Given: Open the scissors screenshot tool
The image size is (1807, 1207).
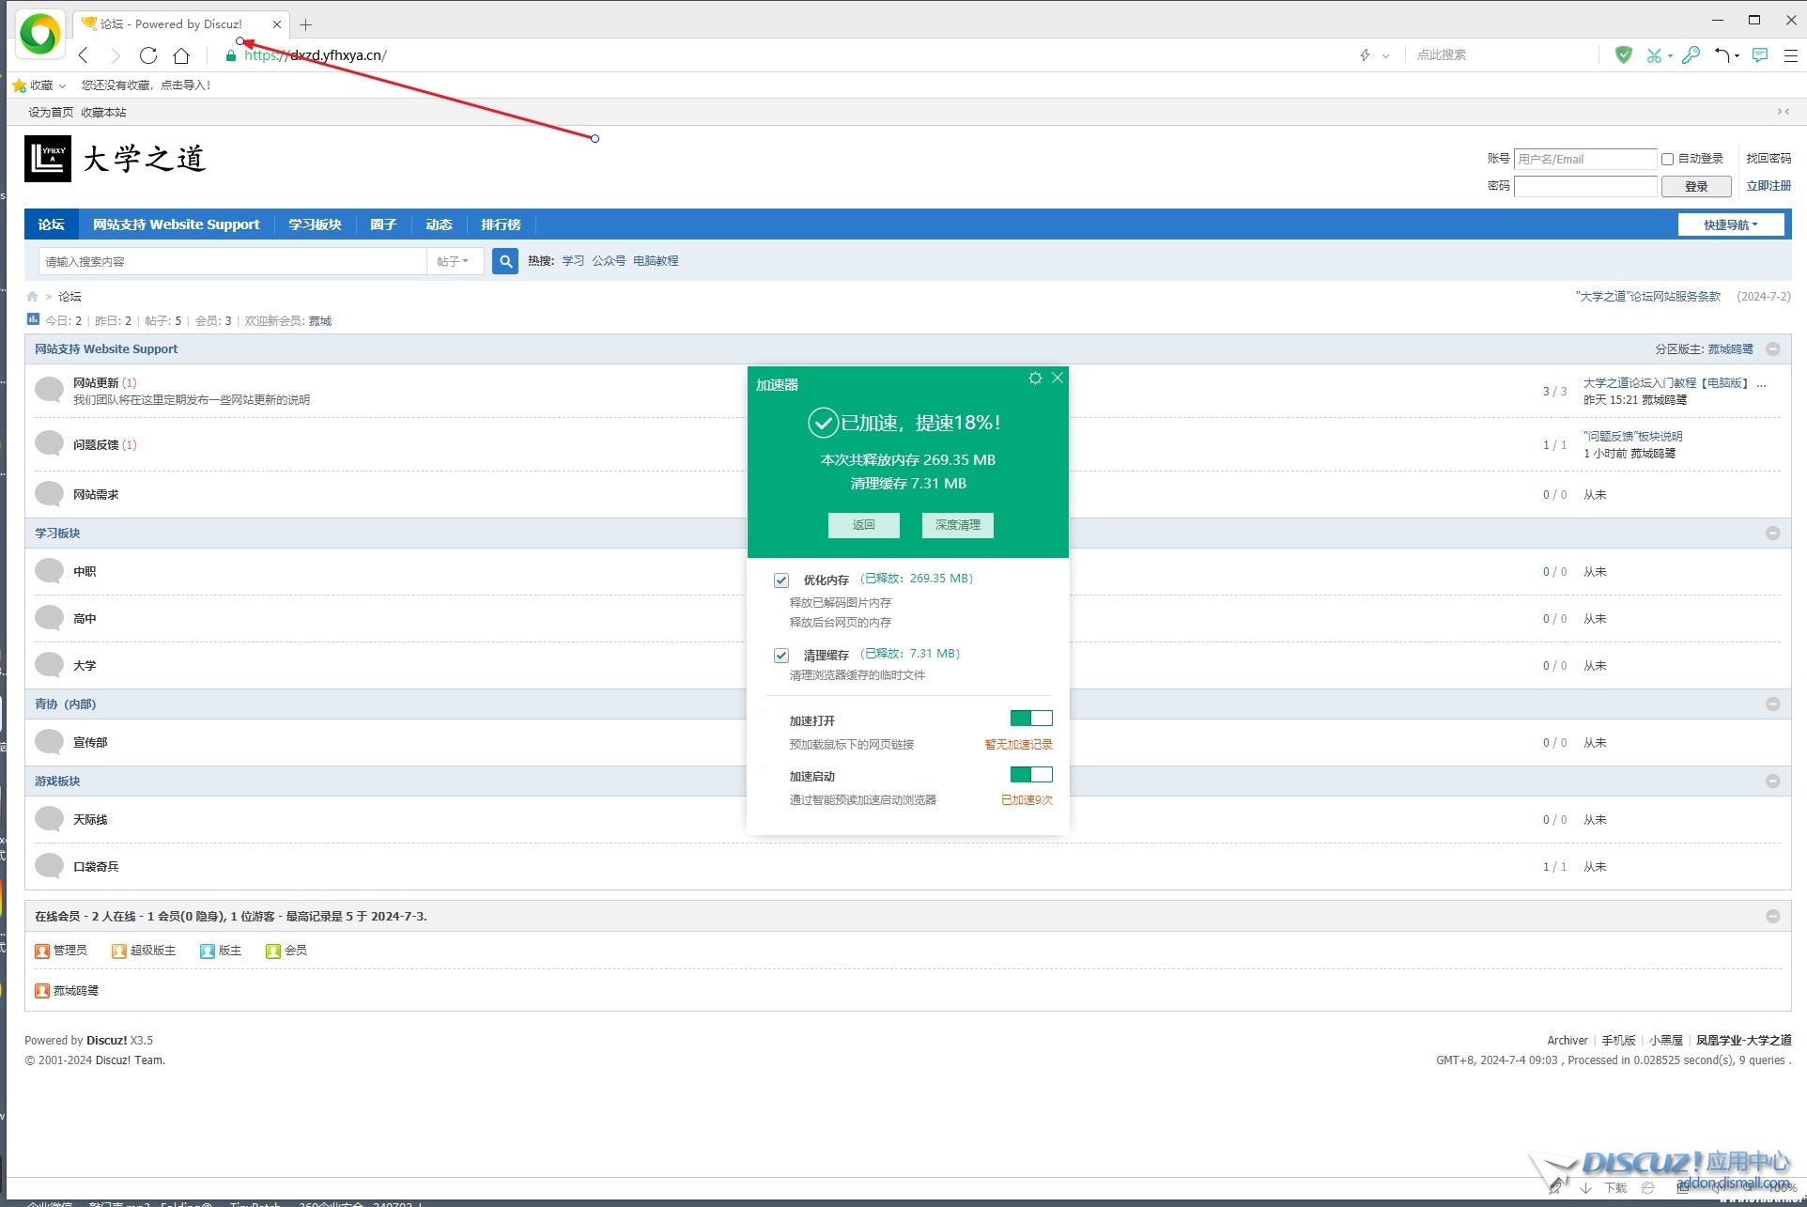Looking at the screenshot, I should [1653, 55].
